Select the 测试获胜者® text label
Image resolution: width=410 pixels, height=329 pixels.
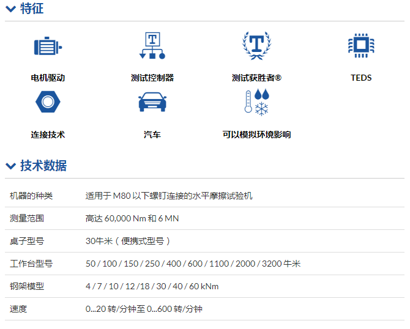point(256,78)
